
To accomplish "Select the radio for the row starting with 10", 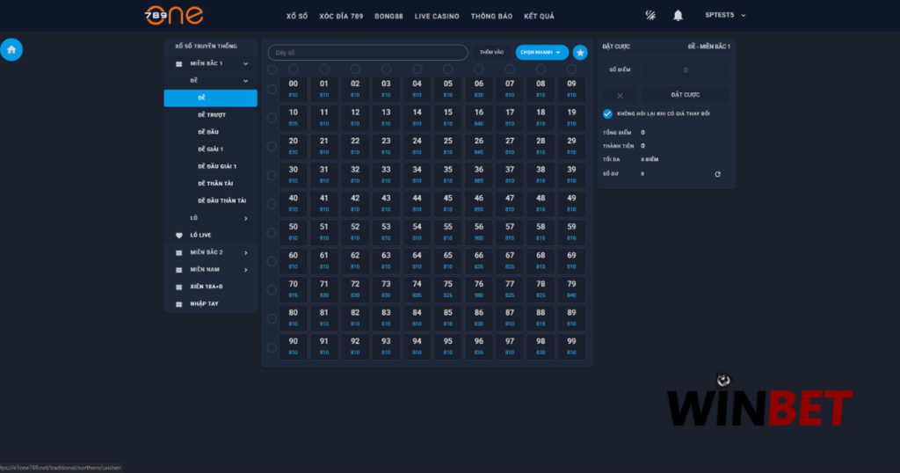I will click(x=272, y=118).
